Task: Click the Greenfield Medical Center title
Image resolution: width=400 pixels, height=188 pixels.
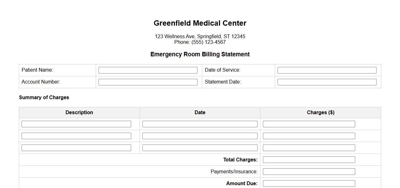Action: tap(200, 23)
